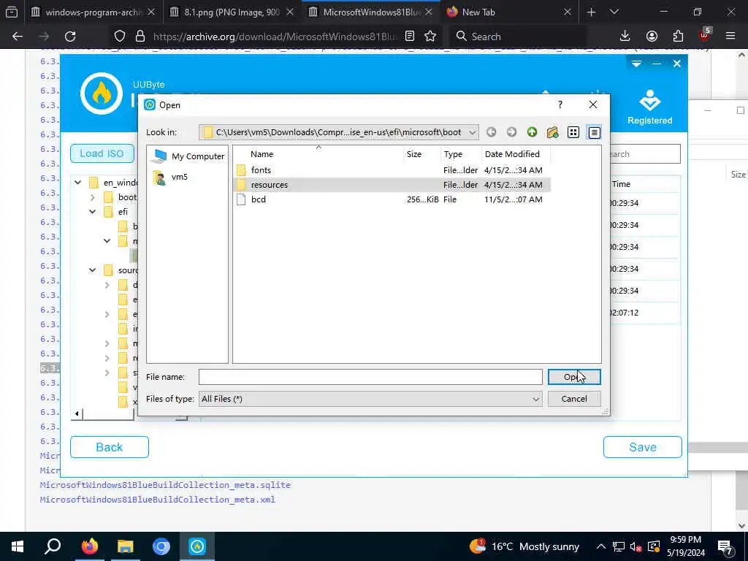Create new folder in Open dialog
Viewport: 748px width, 561px height.
point(552,132)
